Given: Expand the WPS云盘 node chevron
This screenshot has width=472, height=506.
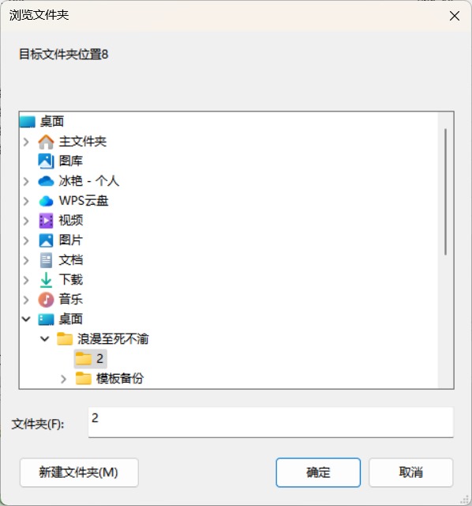Looking at the screenshot, I should [26, 201].
